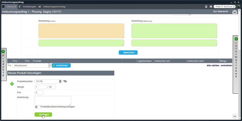Click the orange internal Anmerkung text area
The height and width of the screenshot is (121, 242).
tap(81, 31)
